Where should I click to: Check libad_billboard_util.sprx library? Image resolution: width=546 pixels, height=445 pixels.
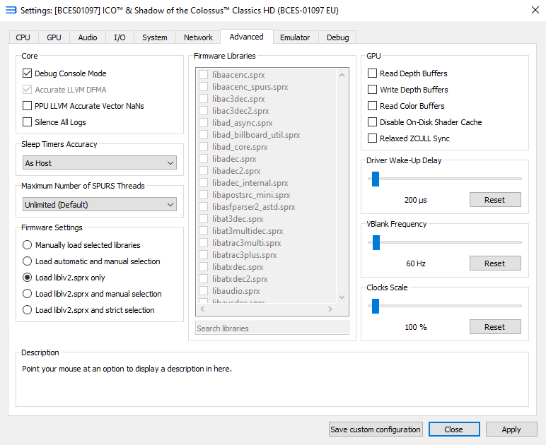(204, 134)
